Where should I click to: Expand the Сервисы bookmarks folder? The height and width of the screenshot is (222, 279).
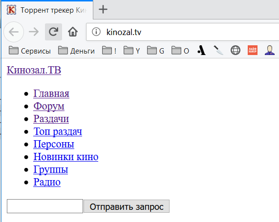[30, 51]
